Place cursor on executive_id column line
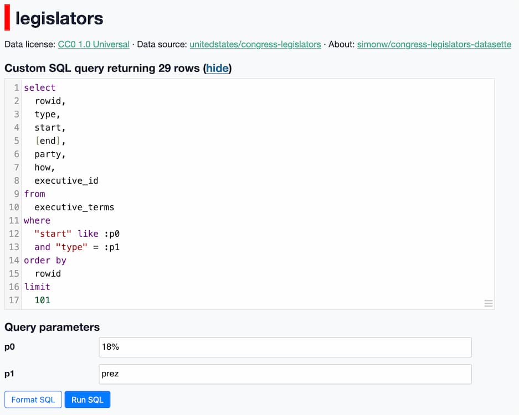This screenshot has width=519, height=415. (66, 180)
